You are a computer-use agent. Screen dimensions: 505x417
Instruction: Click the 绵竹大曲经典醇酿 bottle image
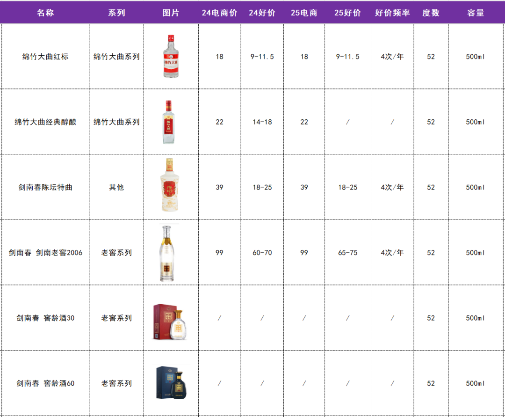tap(168, 122)
